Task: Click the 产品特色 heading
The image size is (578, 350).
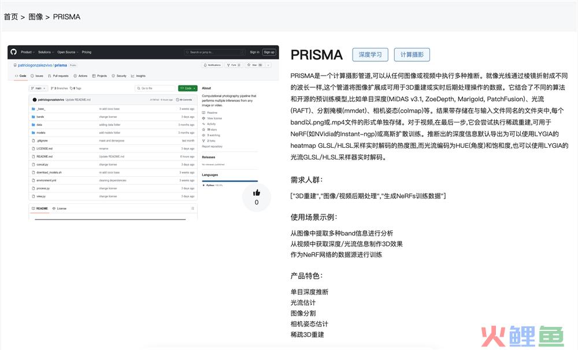Action: [307, 275]
